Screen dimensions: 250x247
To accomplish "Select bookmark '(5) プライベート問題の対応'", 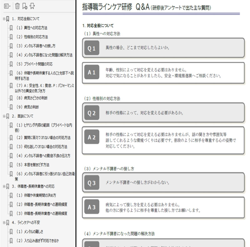I will pyautogui.click(x=35, y=64).
